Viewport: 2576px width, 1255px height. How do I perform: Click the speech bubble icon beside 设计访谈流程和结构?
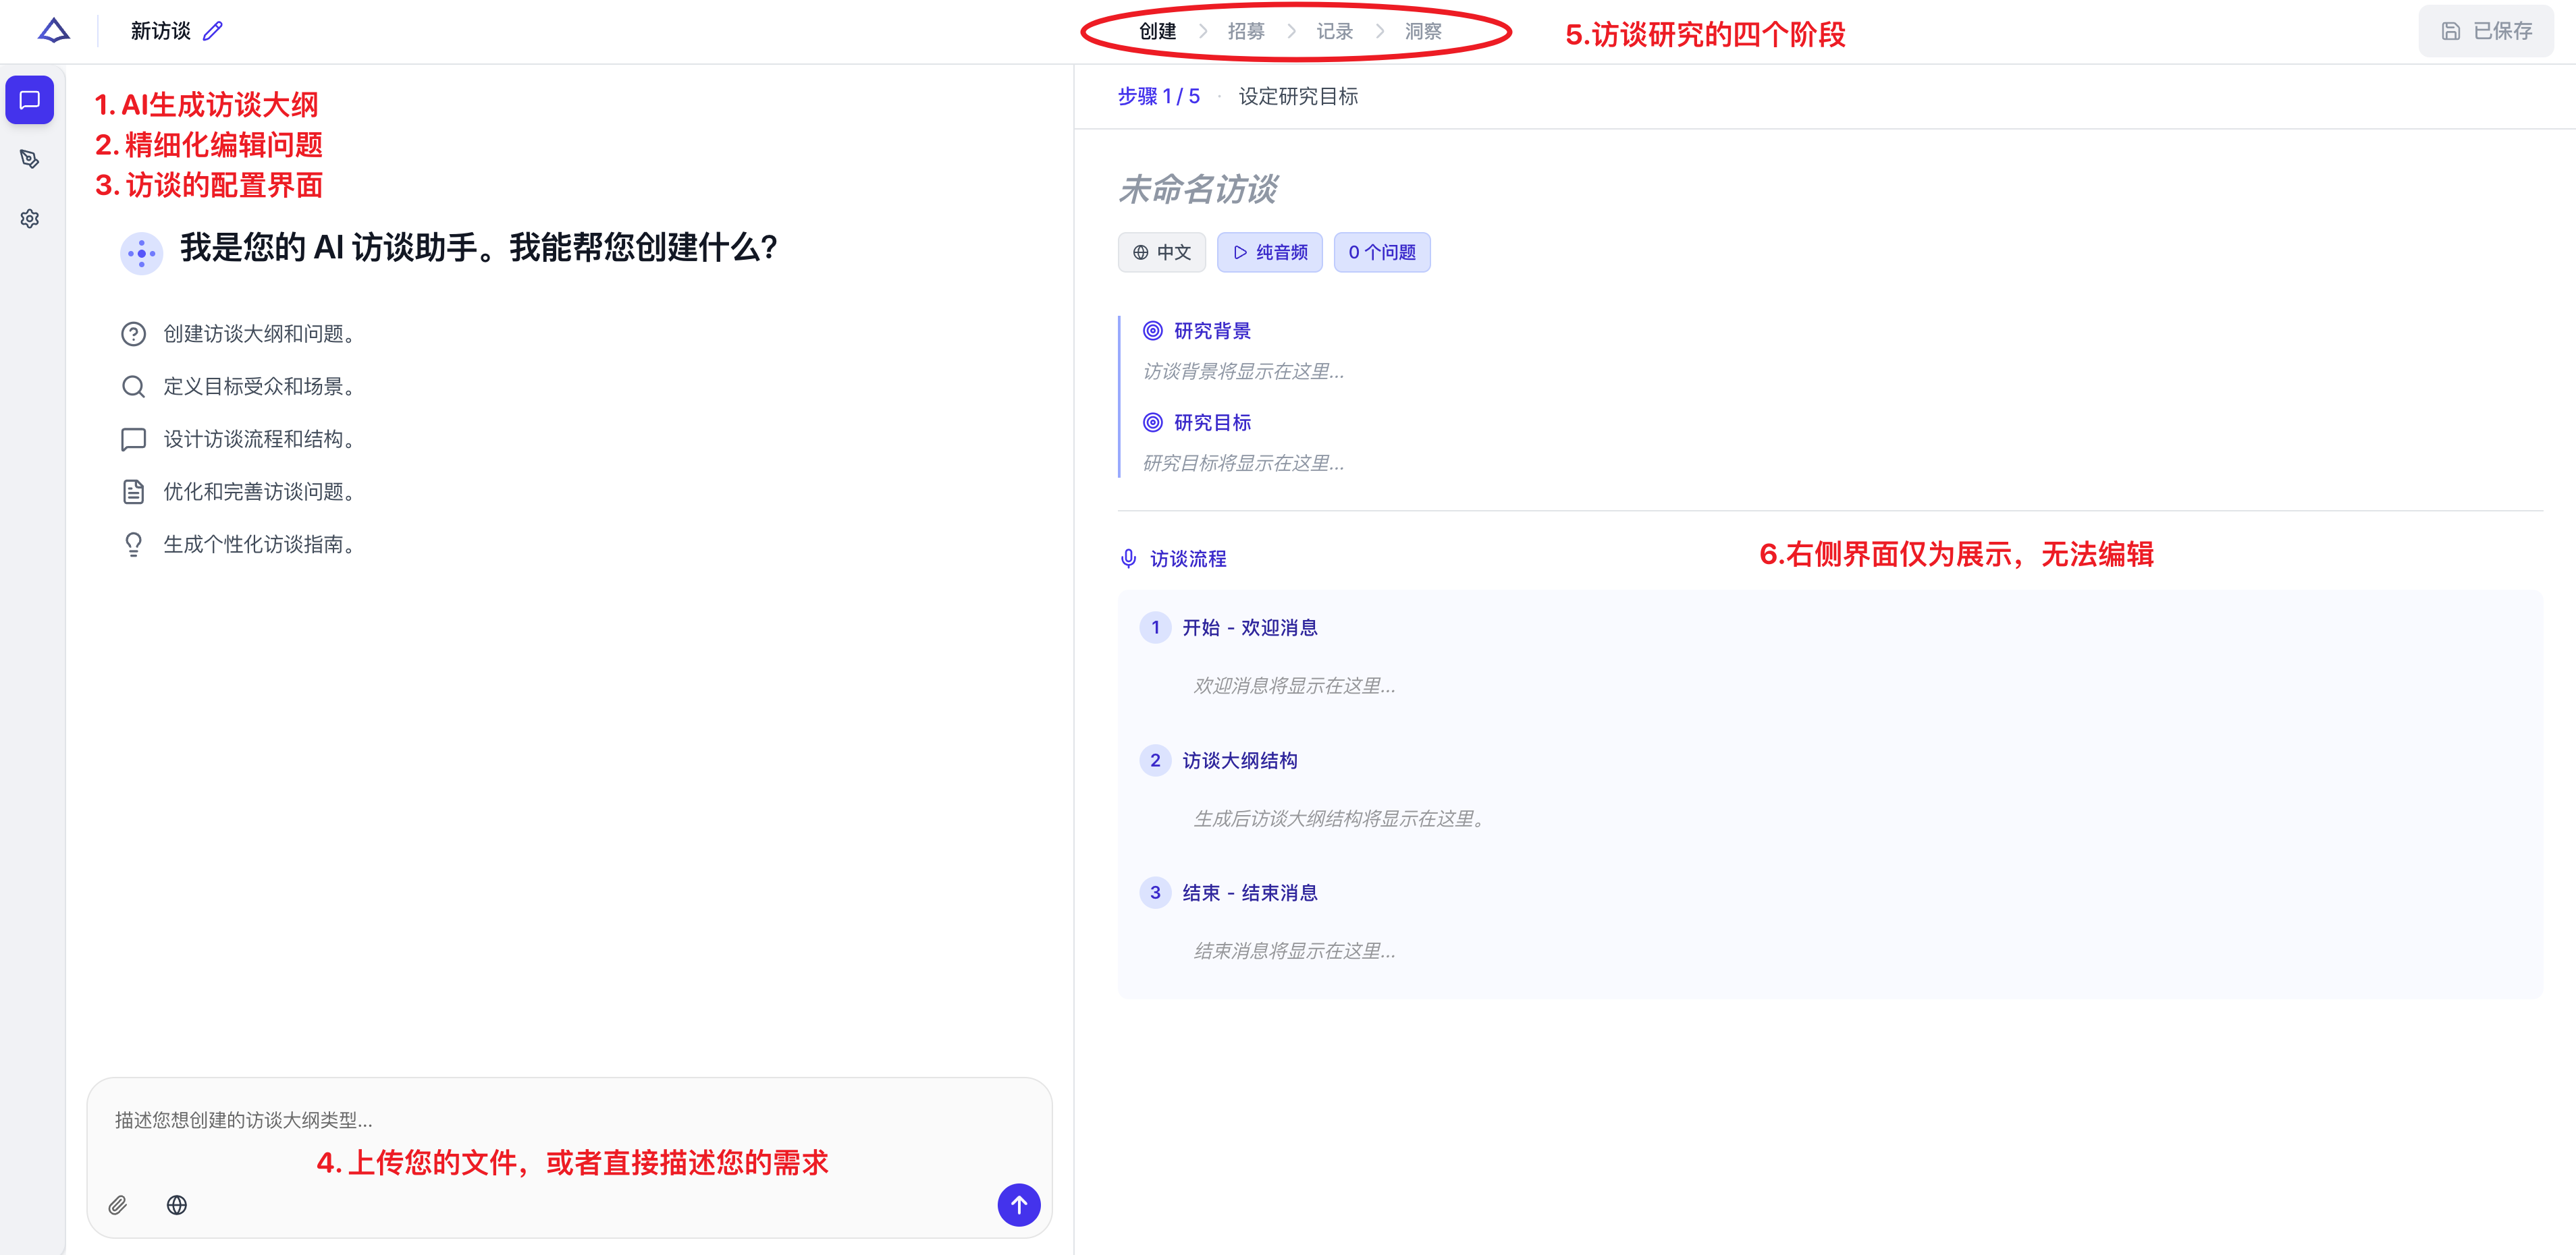[134, 440]
